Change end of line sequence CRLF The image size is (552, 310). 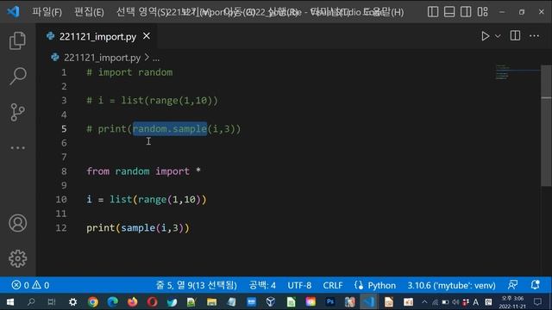pyautogui.click(x=333, y=285)
